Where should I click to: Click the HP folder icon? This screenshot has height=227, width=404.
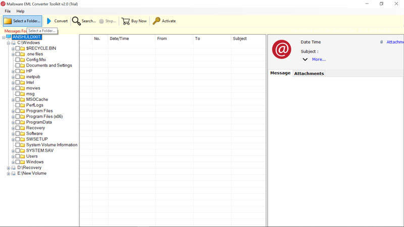(22, 71)
